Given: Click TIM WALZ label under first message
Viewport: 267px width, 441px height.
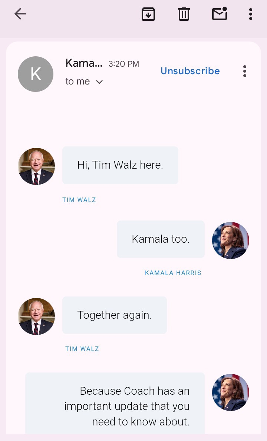Looking at the screenshot, I should (79, 200).
